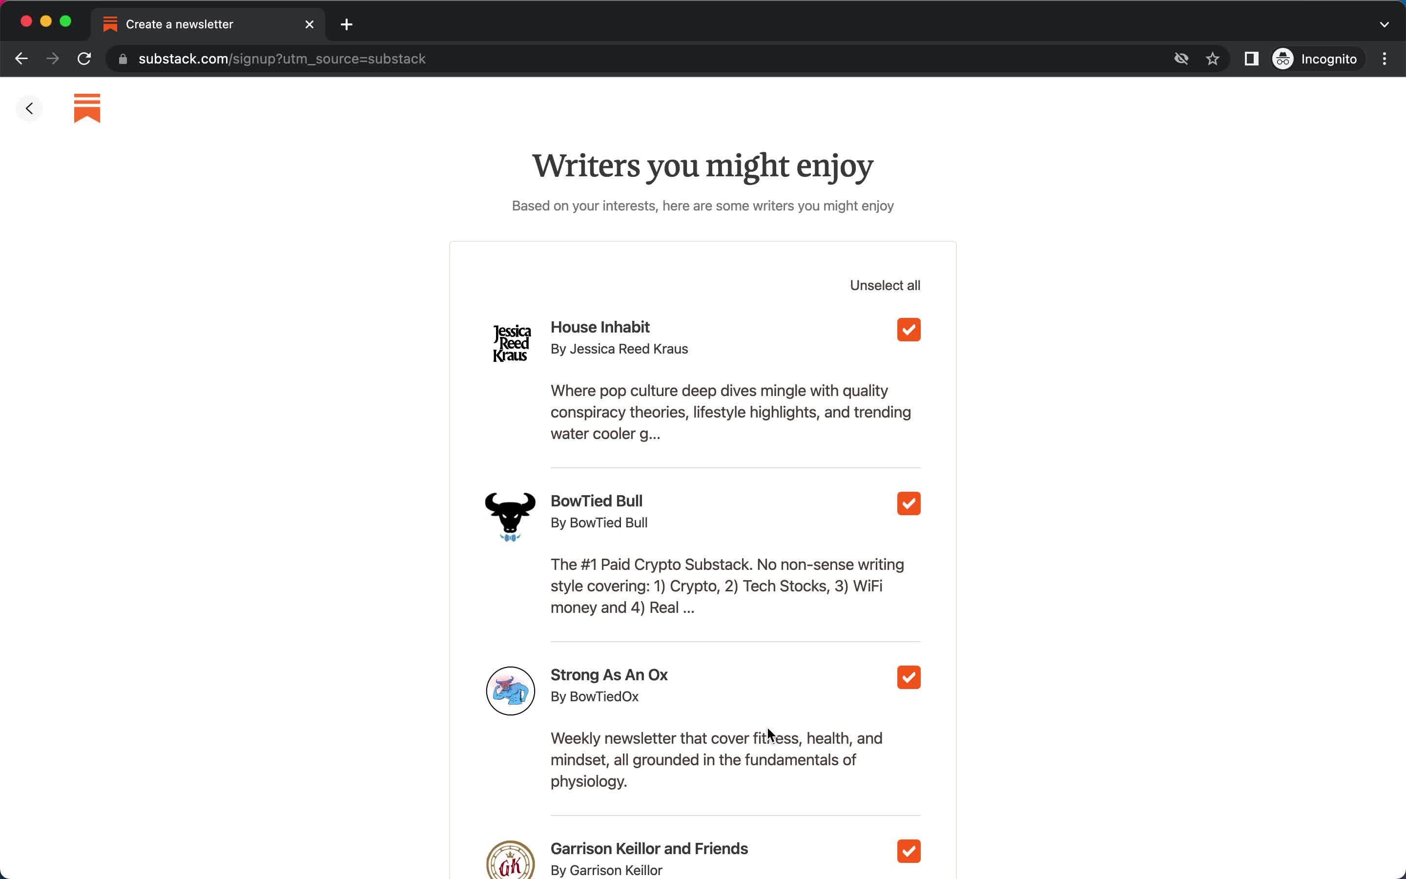Click Writers you might enjoy heading

[x=703, y=166]
